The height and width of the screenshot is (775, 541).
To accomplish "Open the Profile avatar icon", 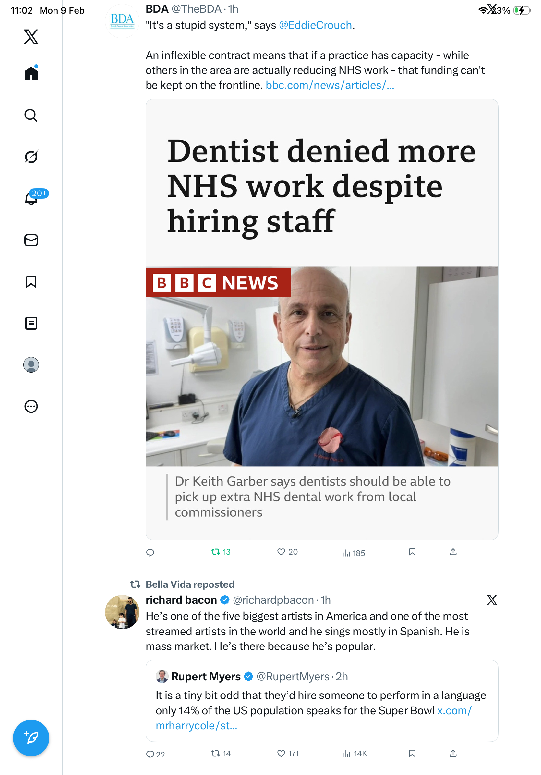I will point(31,364).
